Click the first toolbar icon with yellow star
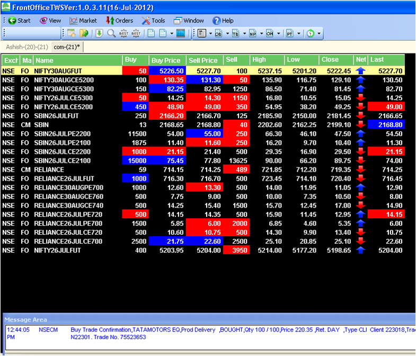Screen dimensions: 416x356 tap(70, 33)
